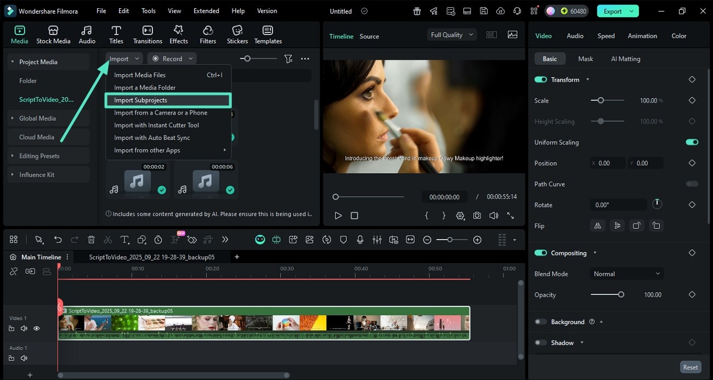Image resolution: width=713 pixels, height=380 pixels.
Task: Hide the Video 1 track
Action: pos(37,328)
